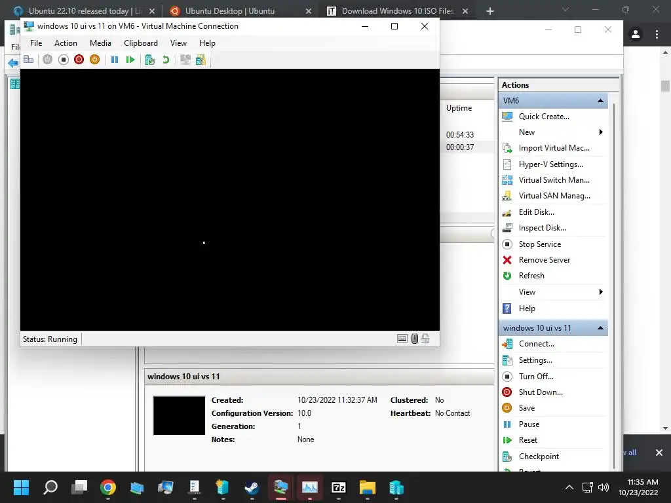The width and height of the screenshot is (671, 503).
Task: Click the Ctrl+Alt+Delete toolbar icon
Action: coord(29,60)
